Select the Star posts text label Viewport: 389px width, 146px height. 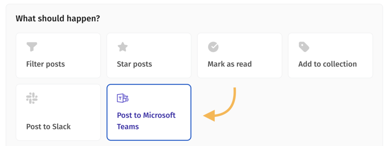tap(134, 64)
